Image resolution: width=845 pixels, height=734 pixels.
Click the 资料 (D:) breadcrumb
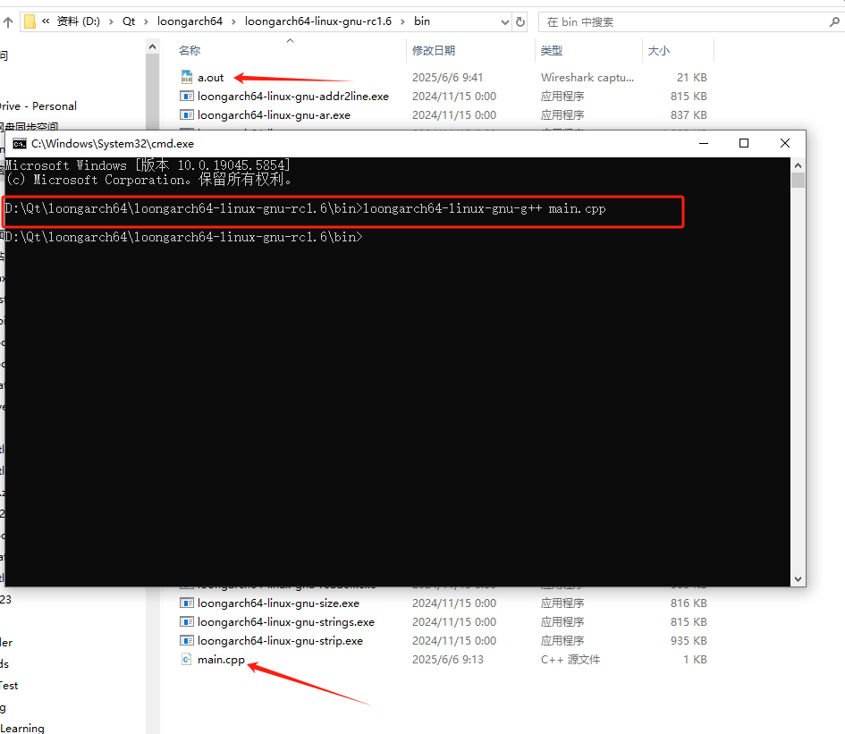click(x=79, y=21)
